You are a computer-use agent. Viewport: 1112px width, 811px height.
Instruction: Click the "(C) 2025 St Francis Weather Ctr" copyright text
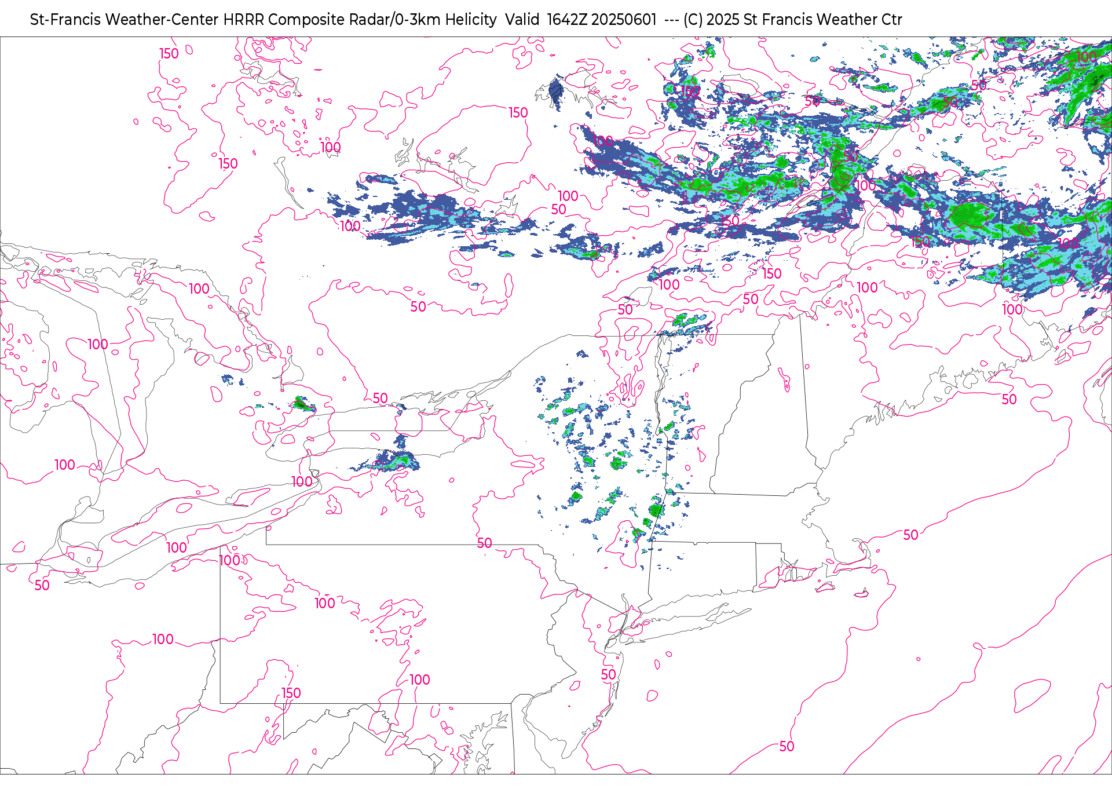(793, 20)
